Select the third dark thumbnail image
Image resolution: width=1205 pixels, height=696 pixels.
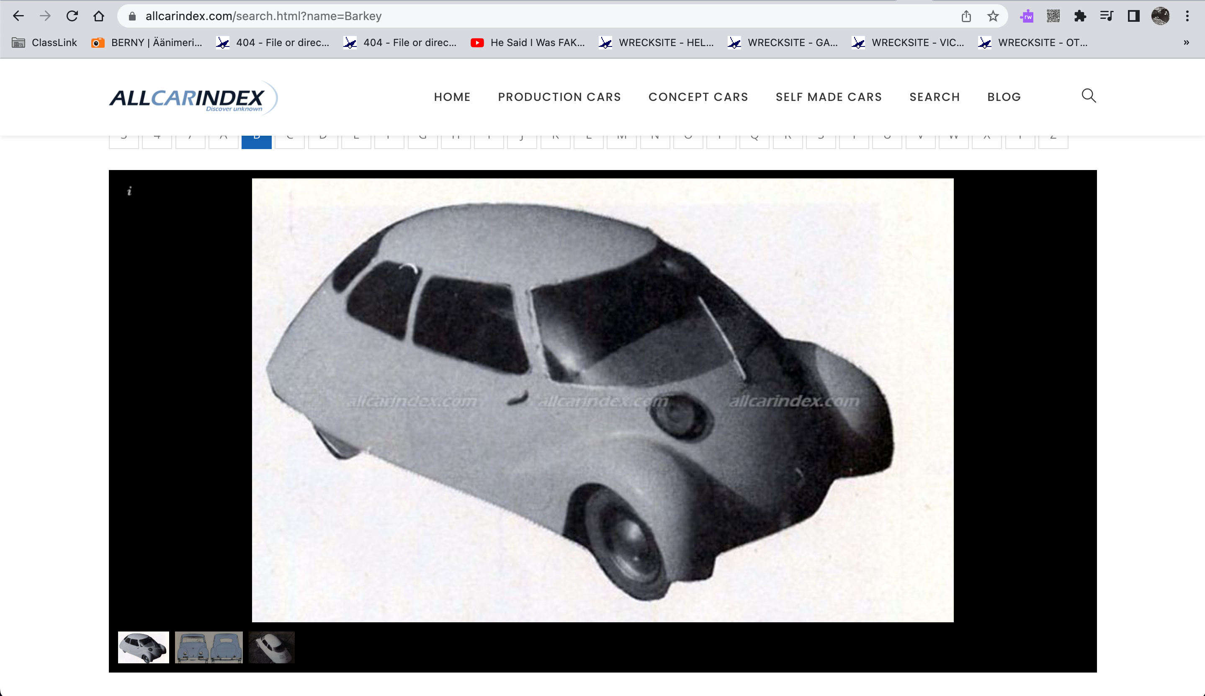[271, 647]
